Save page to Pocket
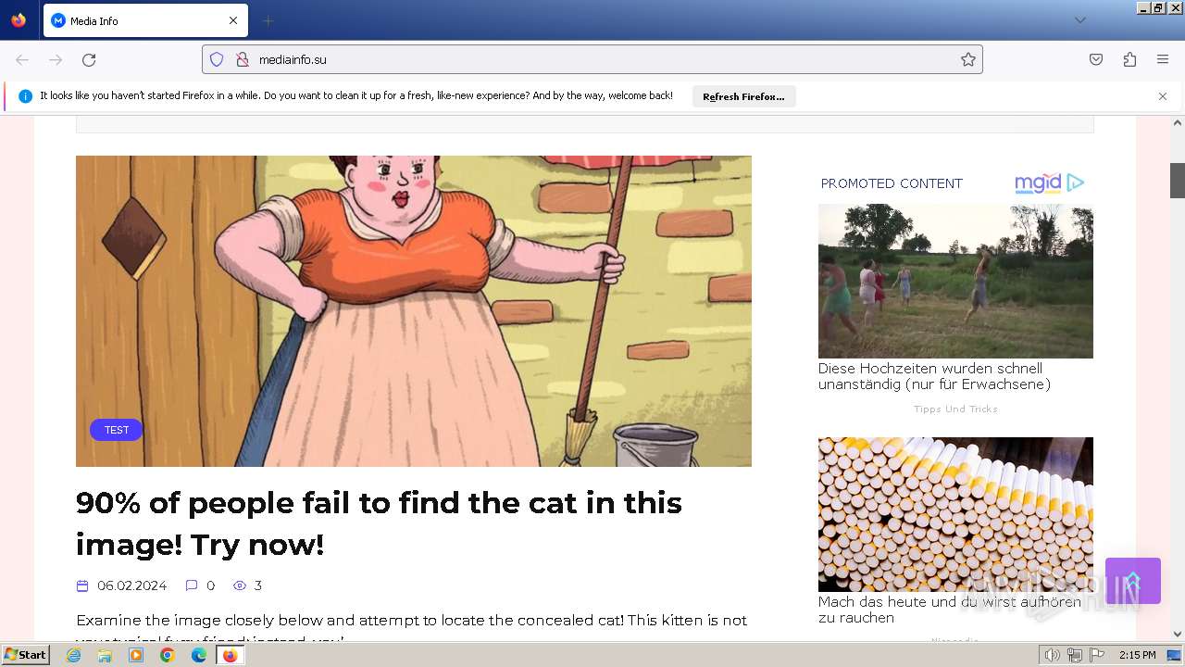This screenshot has width=1185, height=667. pyautogui.click(x=1096, y=59)
